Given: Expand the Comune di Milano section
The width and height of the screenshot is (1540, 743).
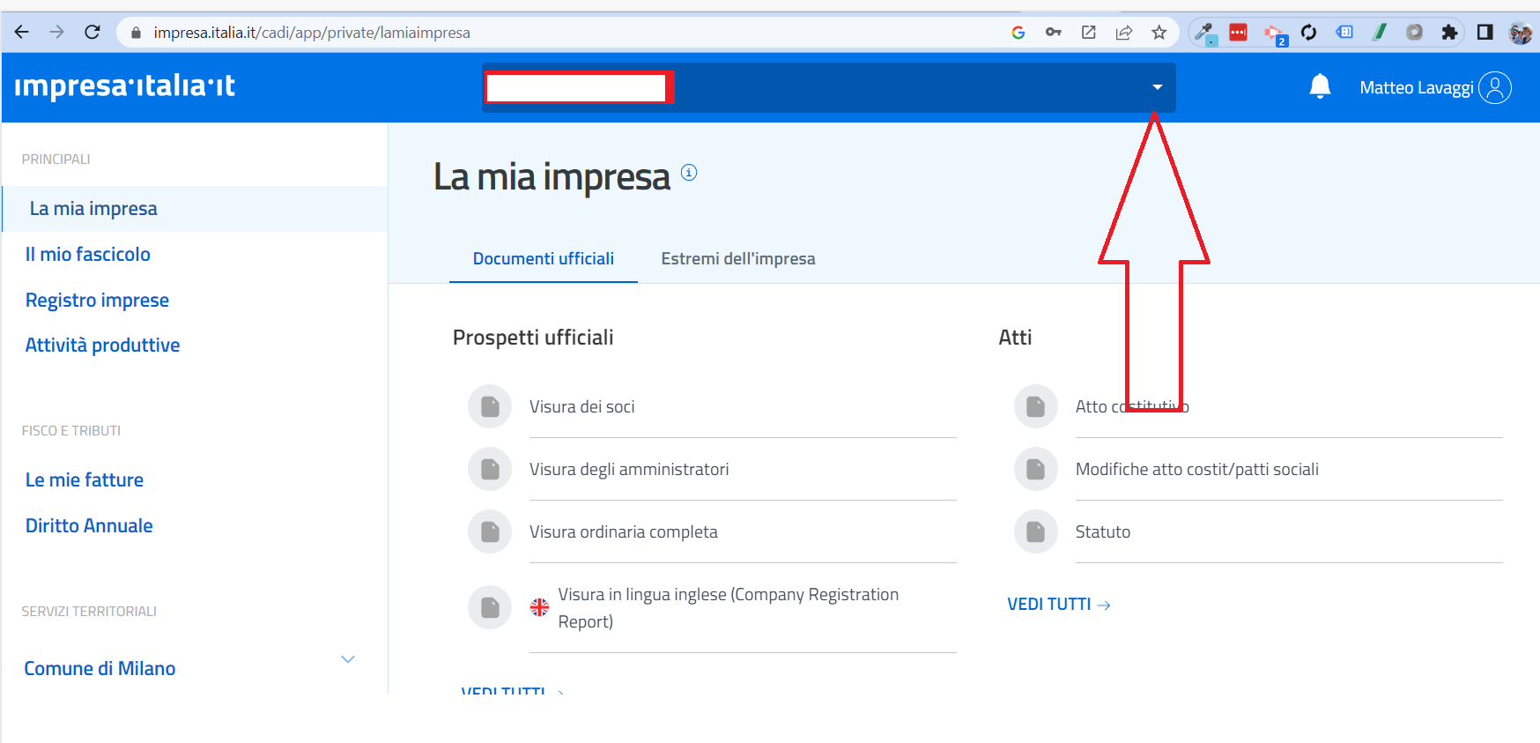Looking at the screenshot, I should 348,659.
